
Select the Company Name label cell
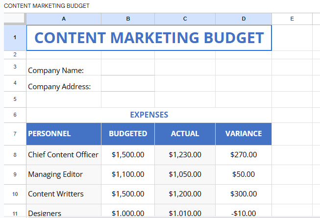64,70
